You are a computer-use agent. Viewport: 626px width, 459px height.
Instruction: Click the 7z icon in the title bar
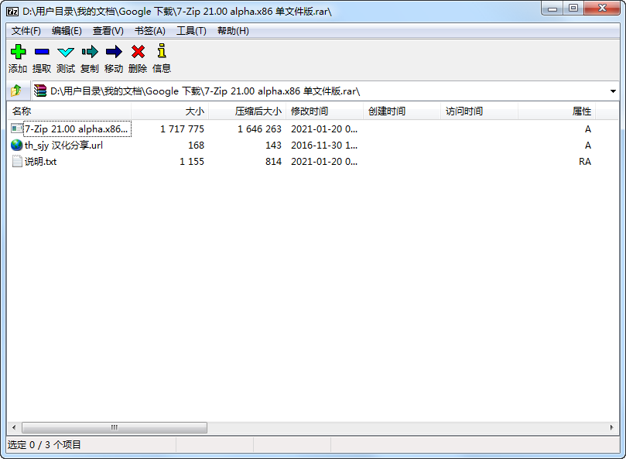pos(12,12)
